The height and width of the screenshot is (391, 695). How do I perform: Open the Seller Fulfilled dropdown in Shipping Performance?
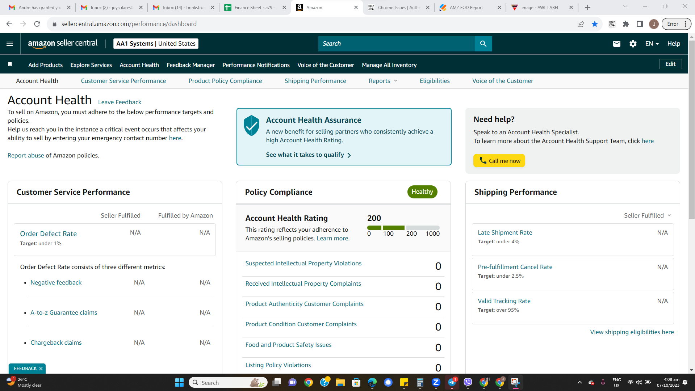[648, 215]
